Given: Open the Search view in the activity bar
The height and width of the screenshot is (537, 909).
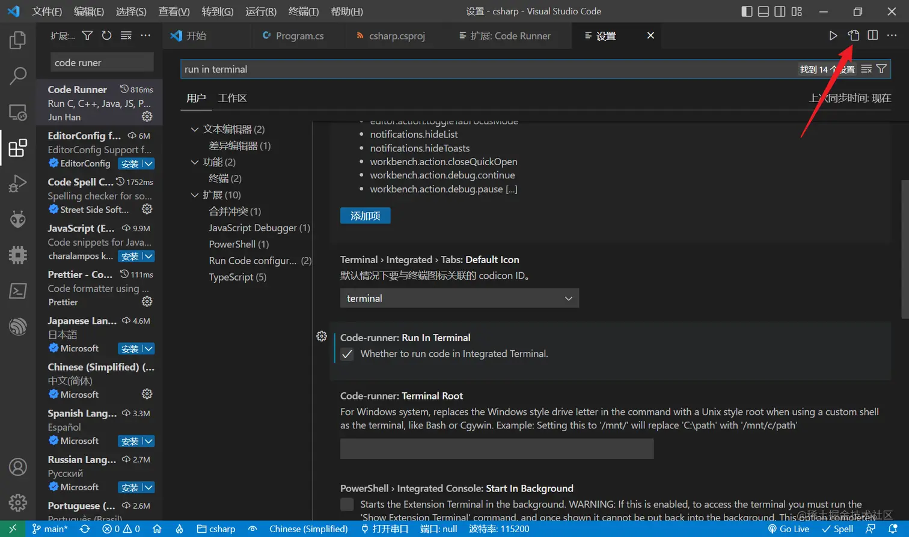Looking at the screenshot, I should (18, 76).
